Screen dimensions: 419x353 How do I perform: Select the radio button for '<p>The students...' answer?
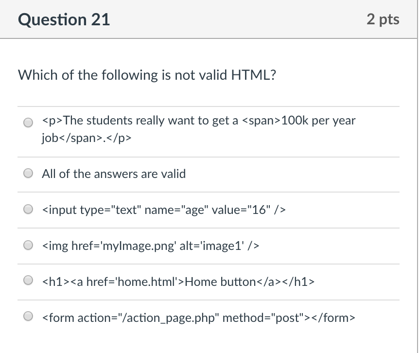click(x=28, y=123)
